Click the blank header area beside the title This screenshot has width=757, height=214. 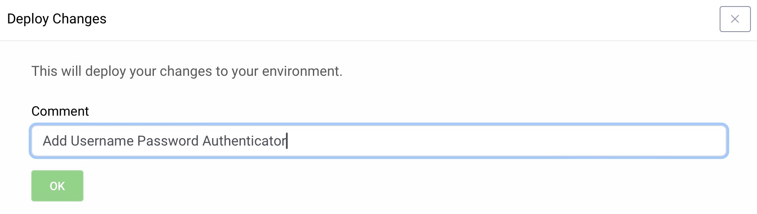[391, 19]
